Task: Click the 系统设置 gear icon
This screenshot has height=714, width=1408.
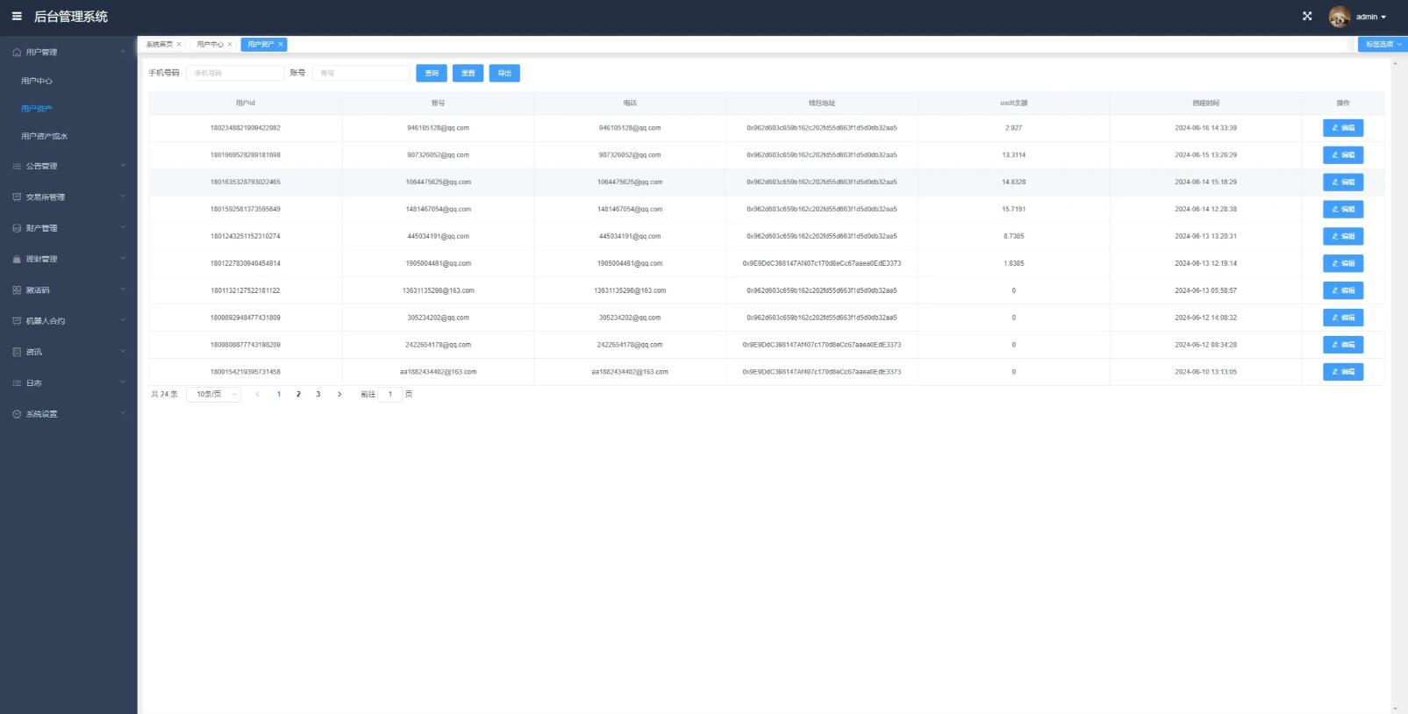Action: 17,414
